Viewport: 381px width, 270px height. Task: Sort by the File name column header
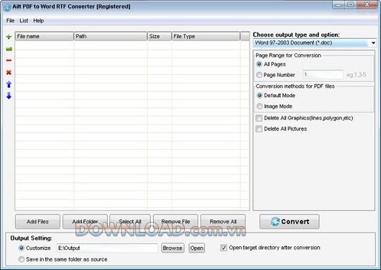(x=45, y=36)
